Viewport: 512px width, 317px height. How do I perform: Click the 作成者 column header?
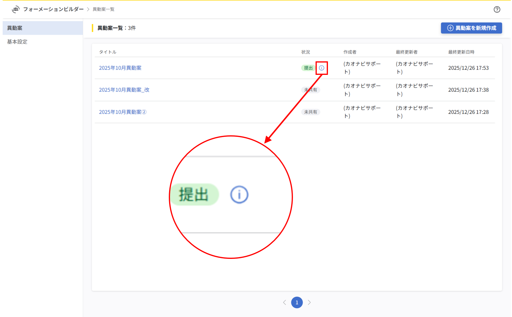tap(350, 52)
